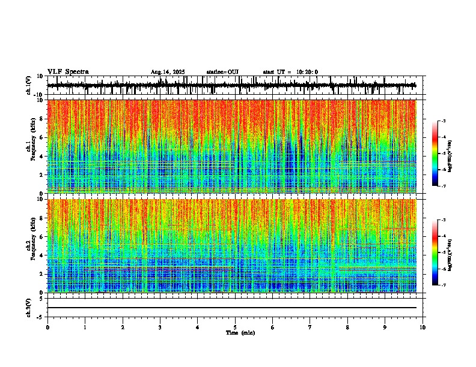The width and height of the screenshot is (476, 367).
Task: Click the "8" kHz tick of ch.1 spectrogram
Action: (42, 119)
